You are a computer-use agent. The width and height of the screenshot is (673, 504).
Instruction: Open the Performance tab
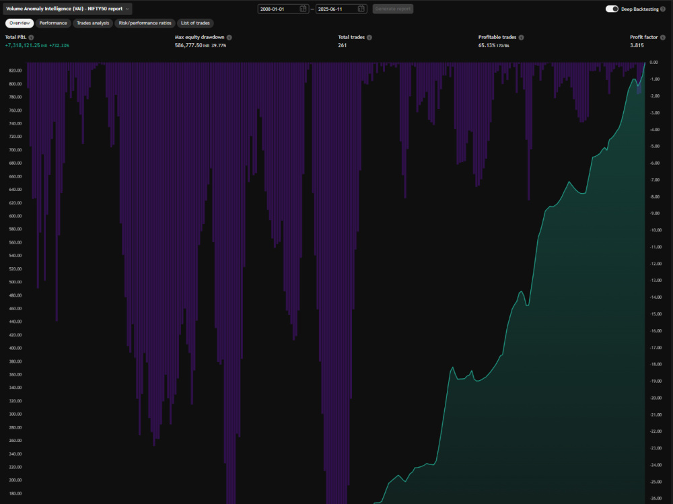pos(53,23)
